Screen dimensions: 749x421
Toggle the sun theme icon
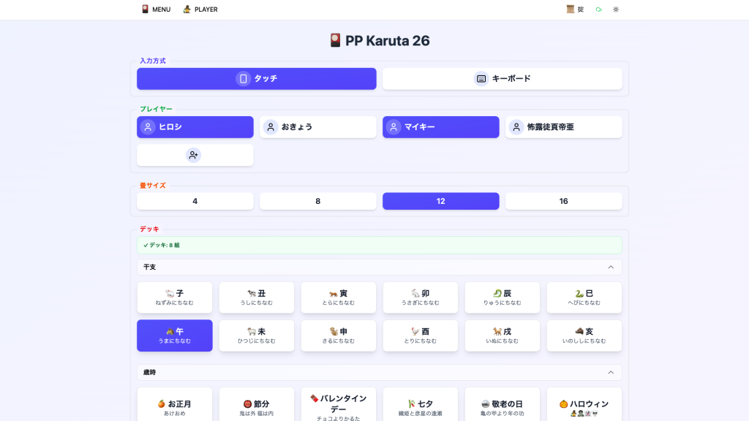coord(616,10)
